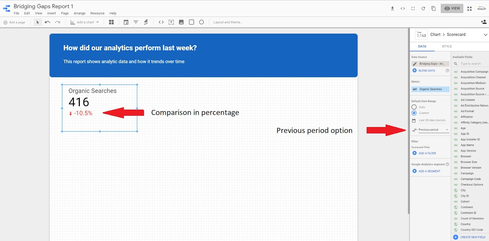
Task: Select the Custom date range radio
Action: pos(414,113)
